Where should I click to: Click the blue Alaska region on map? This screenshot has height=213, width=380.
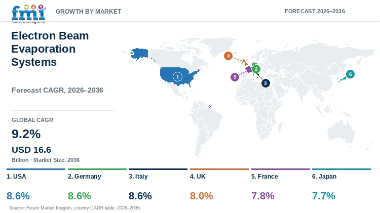pos(139,54)
